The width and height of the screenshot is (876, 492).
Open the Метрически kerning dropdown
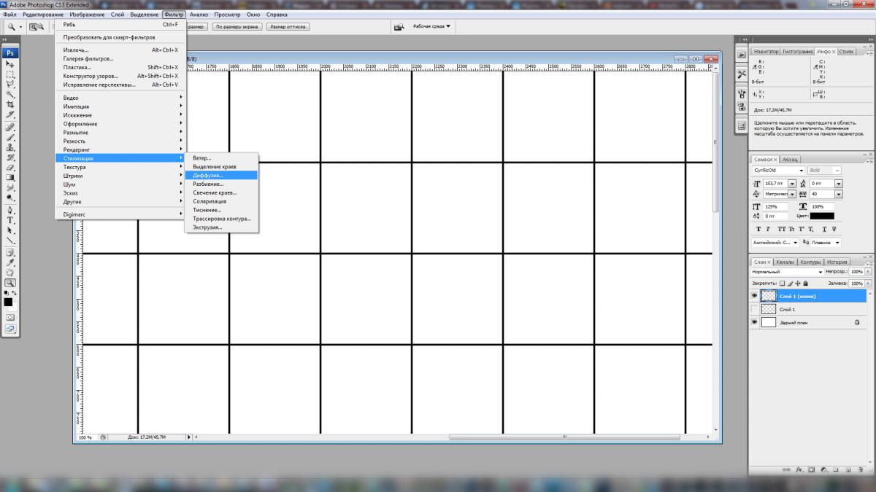coord(791,194)
